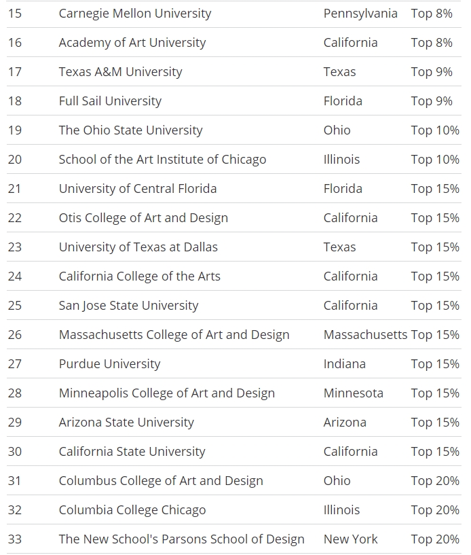Select San Jose State University name
The height and width of the screenshot is (555, 471).
pyautogui.click(x=128, y=306)
